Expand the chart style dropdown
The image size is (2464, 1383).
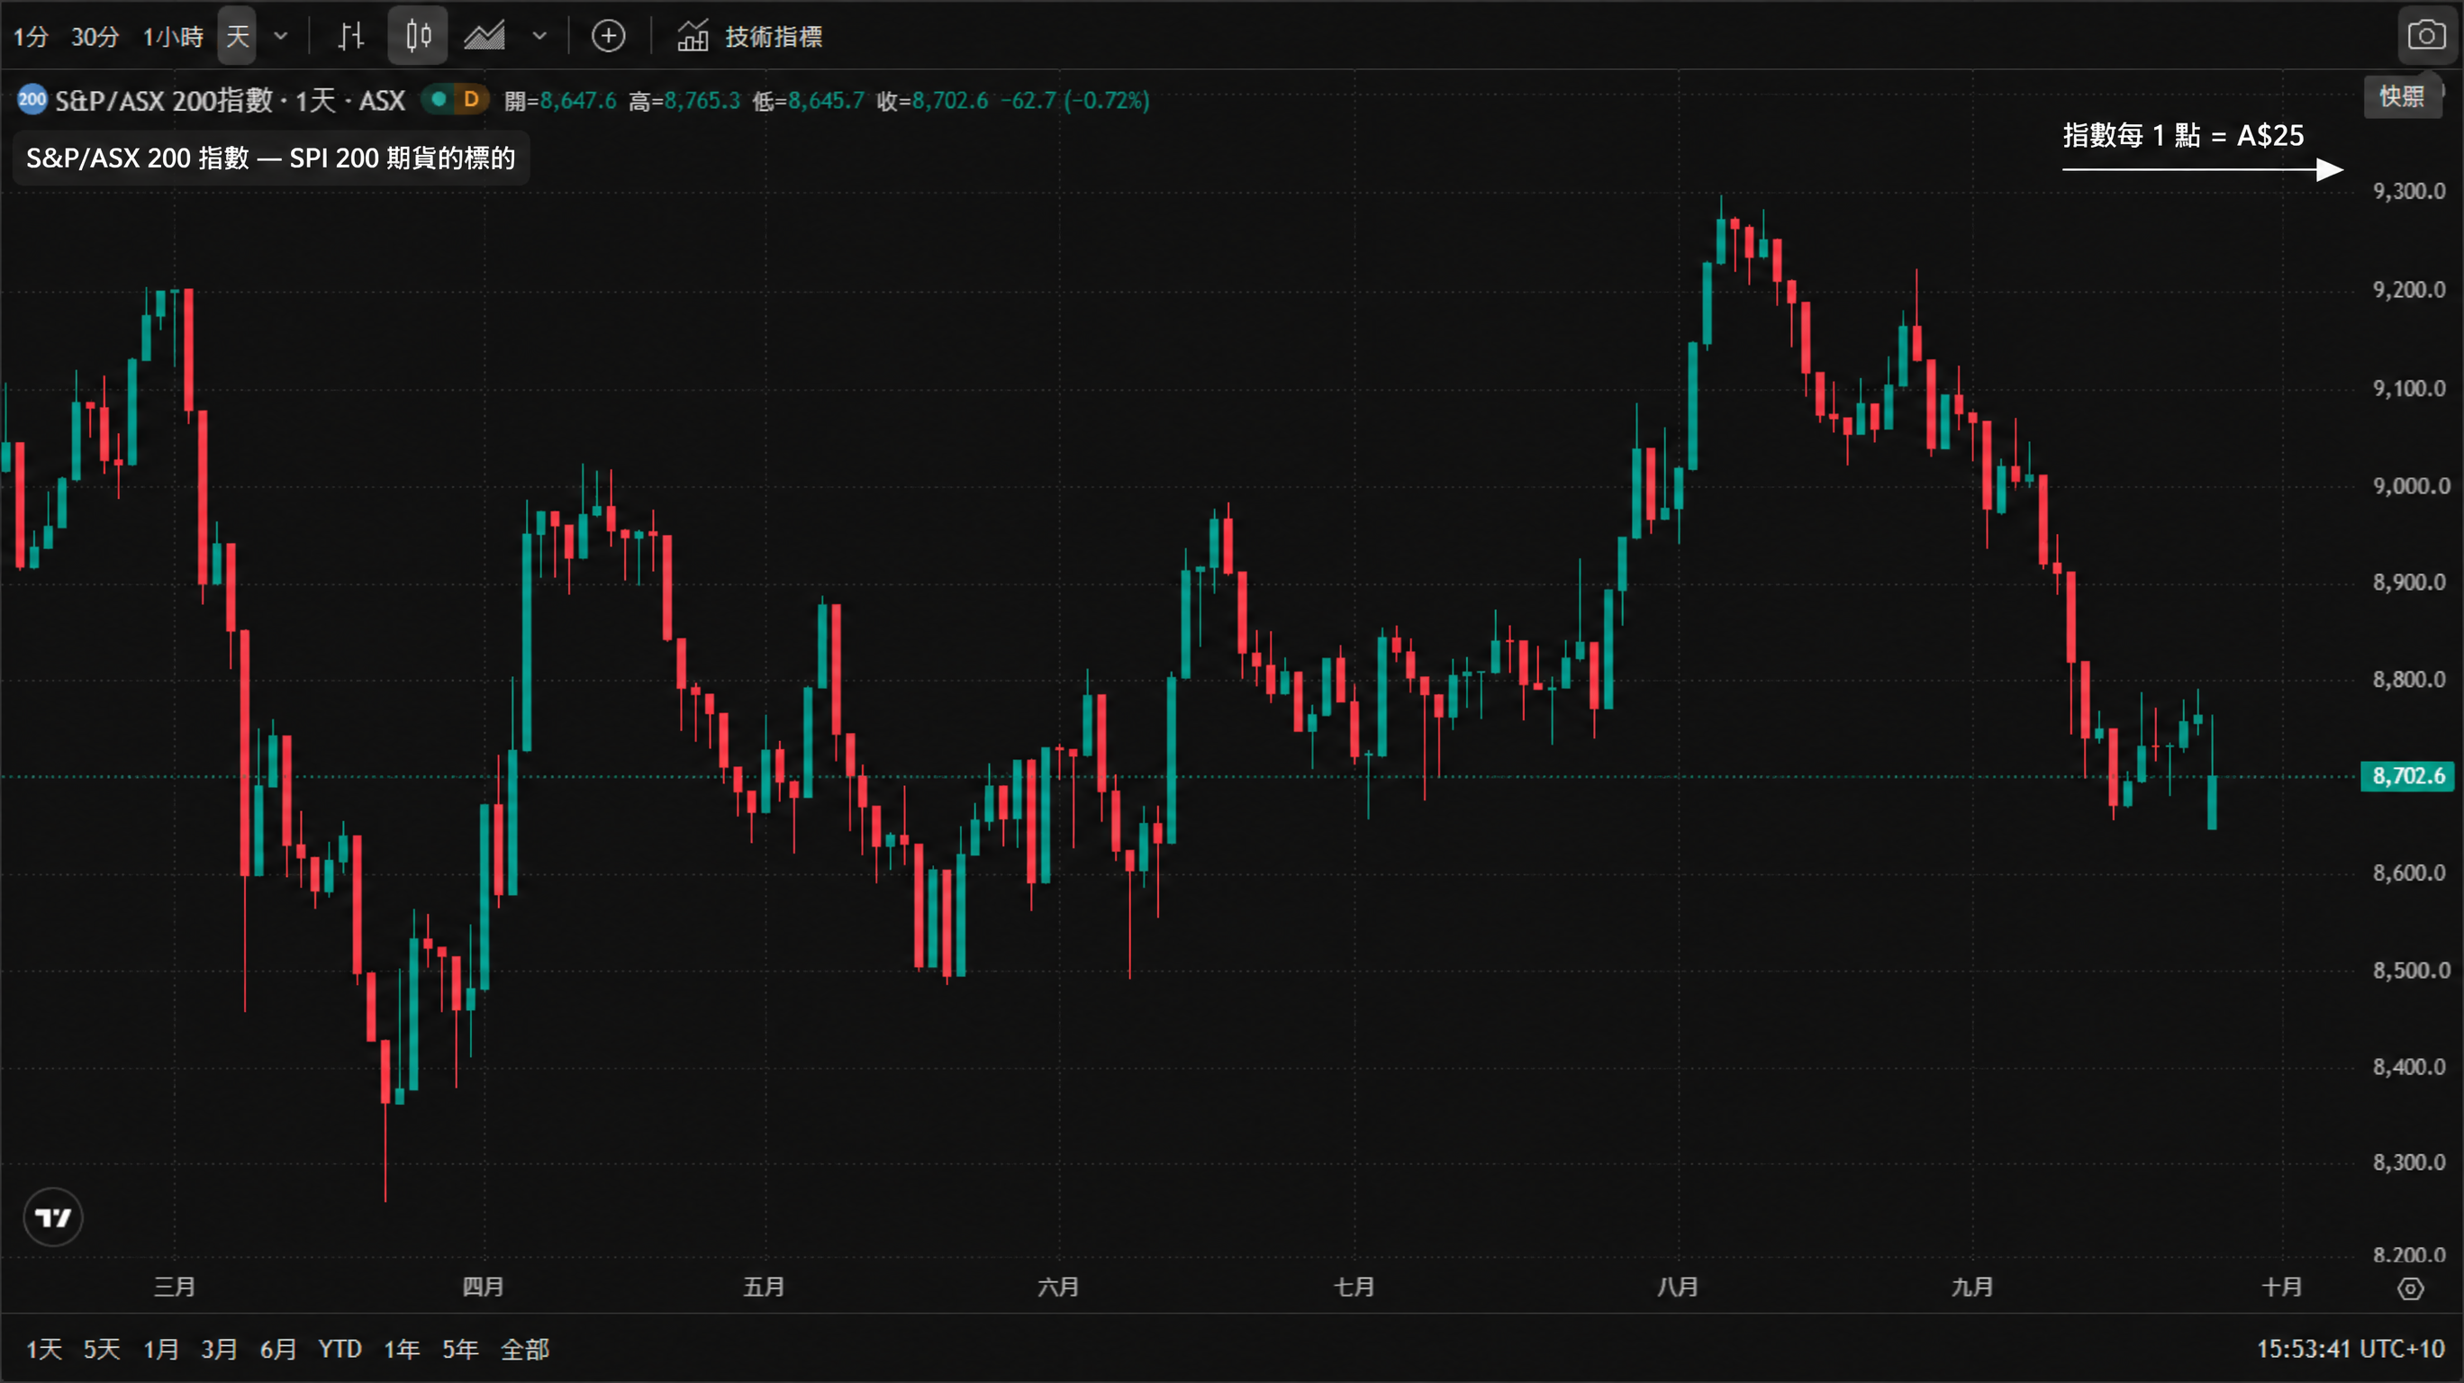click(539, 36)
